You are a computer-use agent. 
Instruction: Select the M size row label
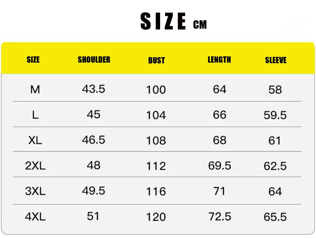[x=35, y=90]
